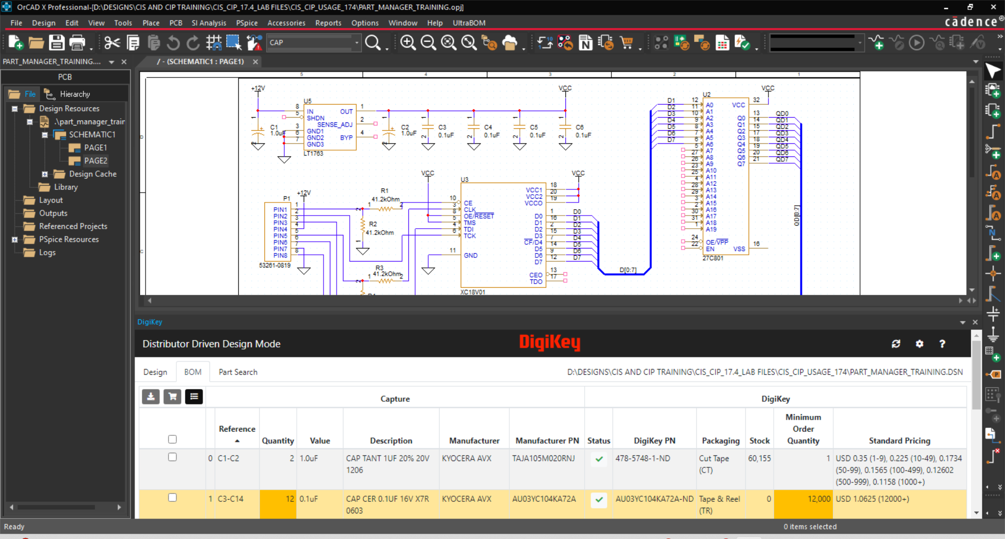This screenshot has width=1005, height=539.
Task: Download BOM with export button
Action: pos(151,397)
